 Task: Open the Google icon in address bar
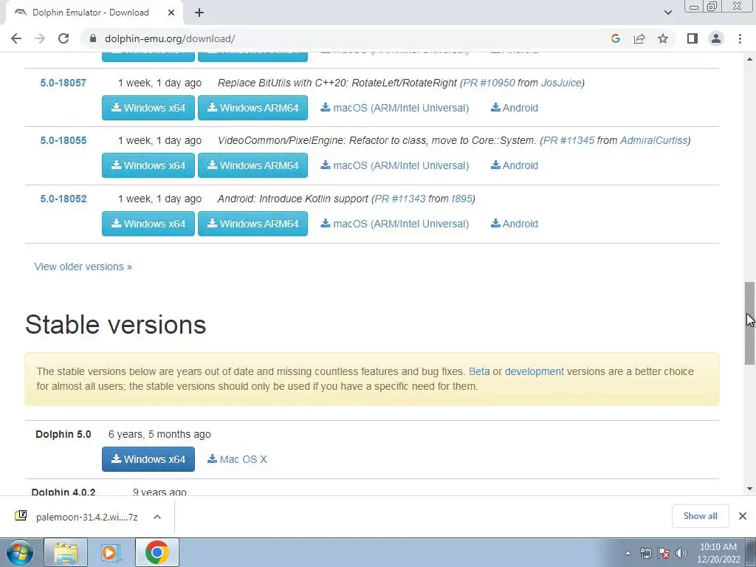coord(615,38)
